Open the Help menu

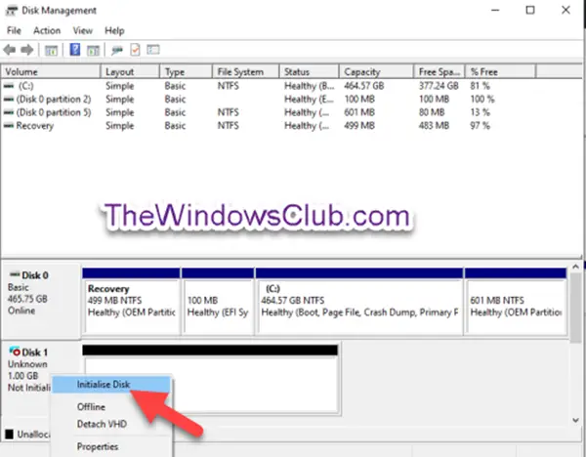tap(114, 30)
